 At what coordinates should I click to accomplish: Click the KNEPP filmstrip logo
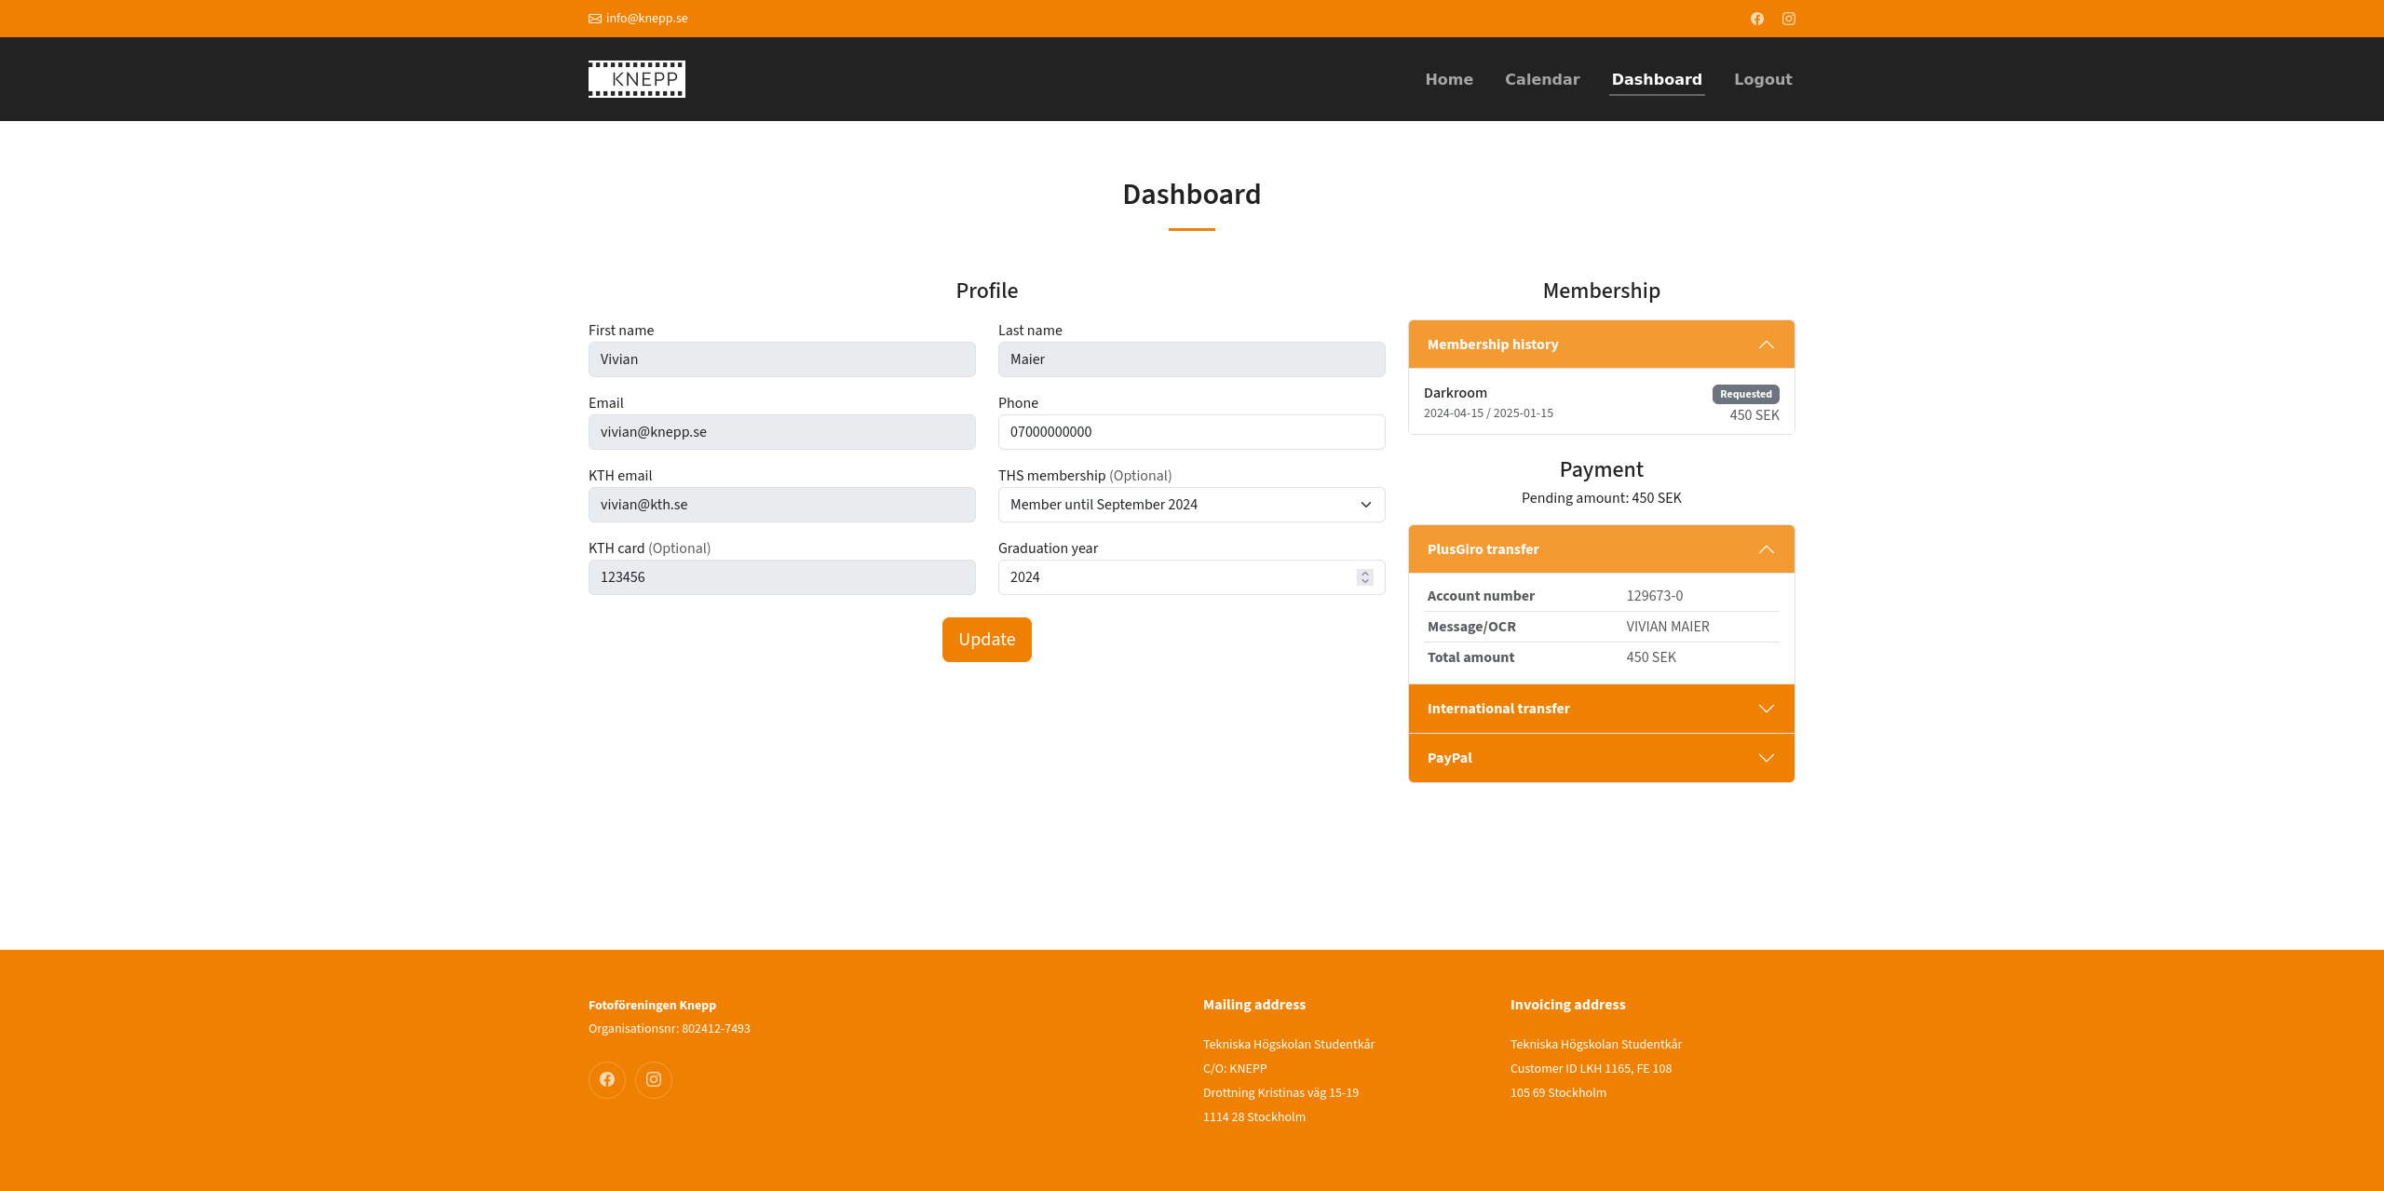pos(637,79)
